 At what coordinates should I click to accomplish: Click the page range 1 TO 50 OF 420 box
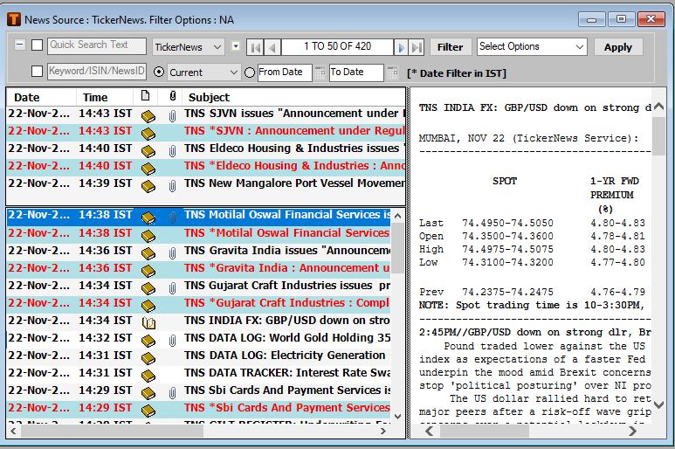(x=337, y=46)
